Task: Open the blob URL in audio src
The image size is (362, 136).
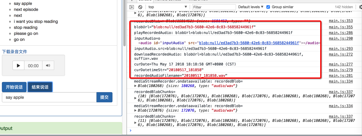Action: [x=249, y=43]
